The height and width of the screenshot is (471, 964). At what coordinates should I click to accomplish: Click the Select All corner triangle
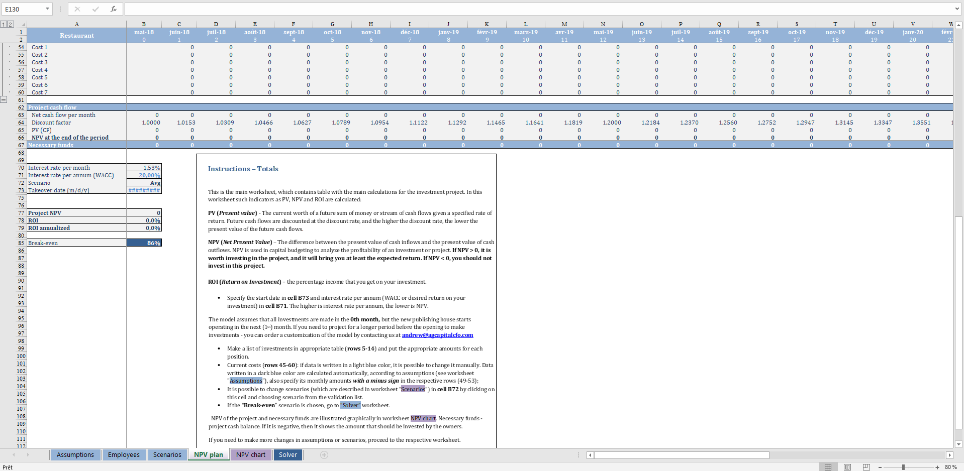[23, 24]
